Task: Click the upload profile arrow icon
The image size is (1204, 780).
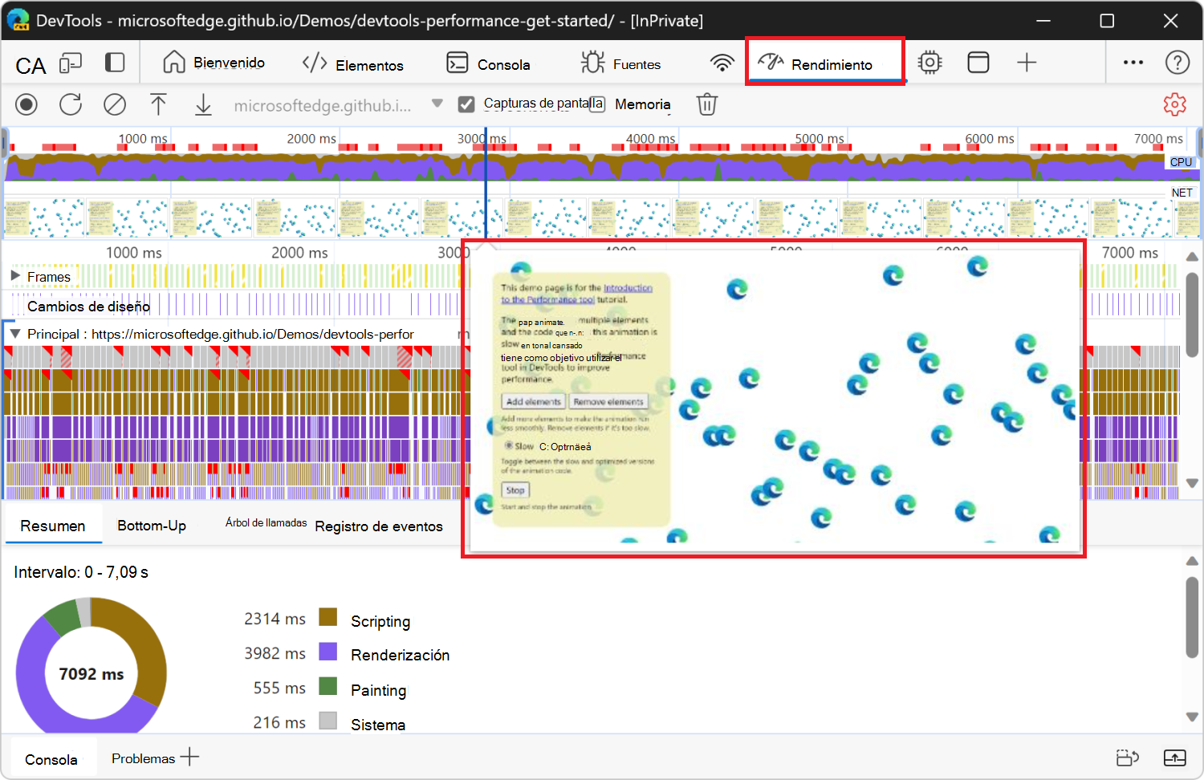Action: pyautogui.click(x=158, y=104)
